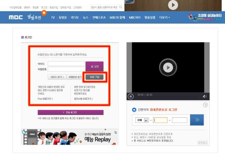Open the FAQ 바로가기 link
The image size is (225, 157).
pos(45,99)
